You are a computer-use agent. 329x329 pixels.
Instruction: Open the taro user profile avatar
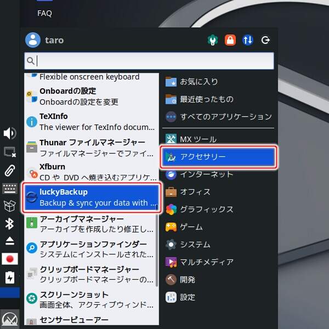(x=33, y=40)
